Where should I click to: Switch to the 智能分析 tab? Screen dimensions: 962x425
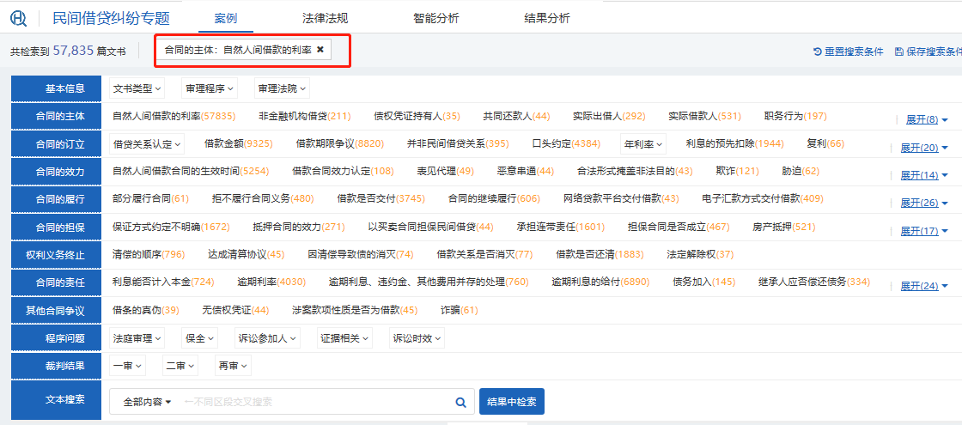tap(435, 18)
